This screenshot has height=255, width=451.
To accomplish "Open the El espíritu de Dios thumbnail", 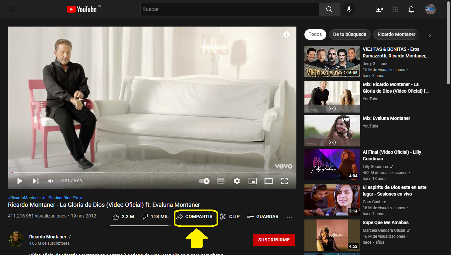I will pos(332,200).
